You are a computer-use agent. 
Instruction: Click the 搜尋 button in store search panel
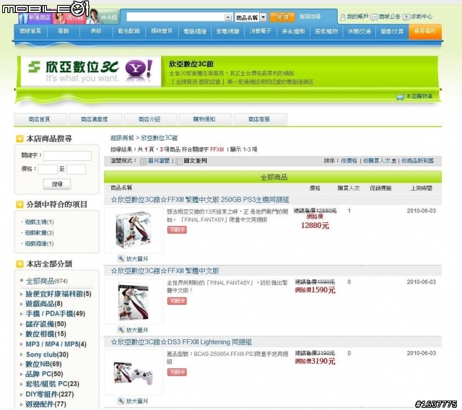57,184
